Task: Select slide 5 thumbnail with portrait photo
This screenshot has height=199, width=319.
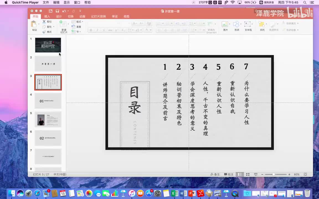Action: click(48, 119)
